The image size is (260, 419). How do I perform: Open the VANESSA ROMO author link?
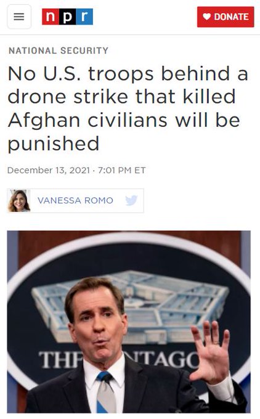coord(75,200)
